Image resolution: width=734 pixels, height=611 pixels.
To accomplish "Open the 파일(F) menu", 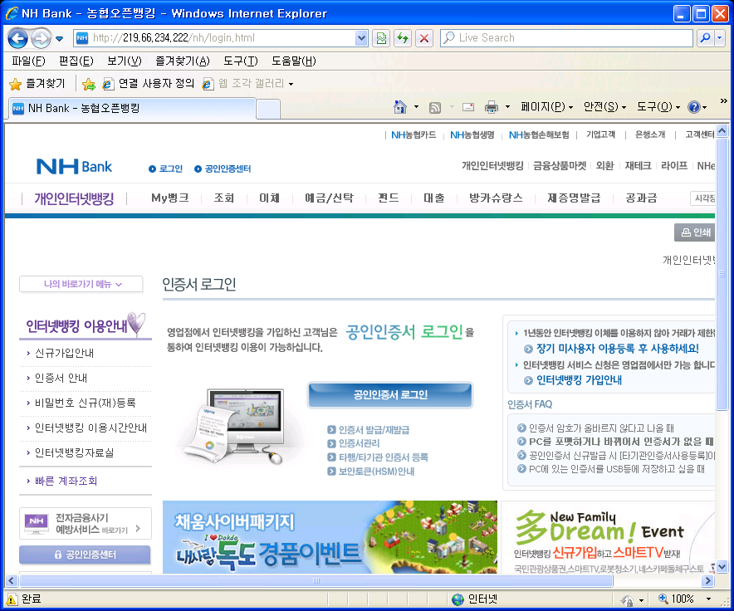I will (x=28, y=61).
